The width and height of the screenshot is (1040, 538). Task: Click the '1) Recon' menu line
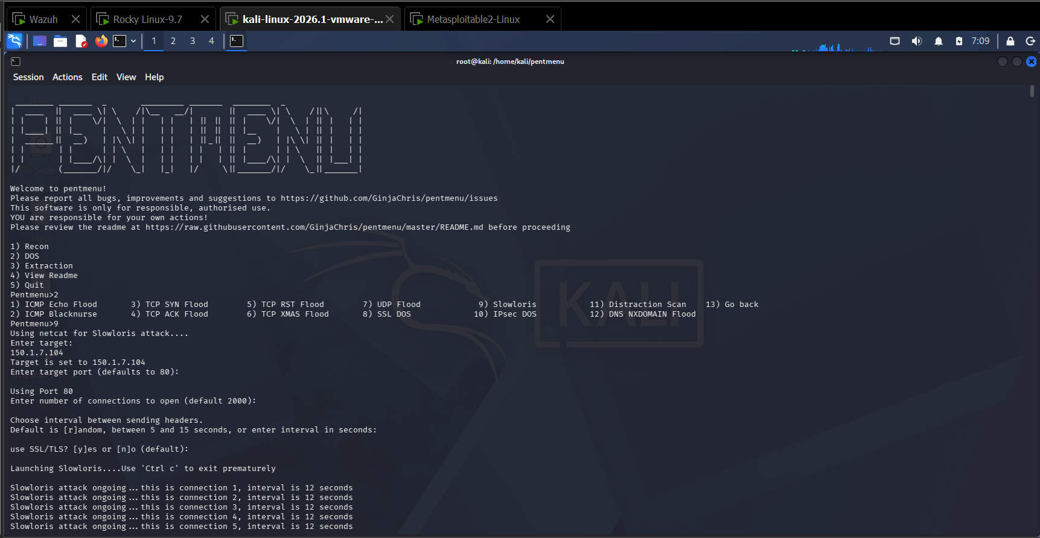point(30,247)
